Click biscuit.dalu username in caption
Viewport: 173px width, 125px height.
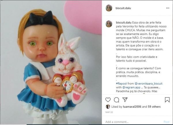(x=124, y=23)
